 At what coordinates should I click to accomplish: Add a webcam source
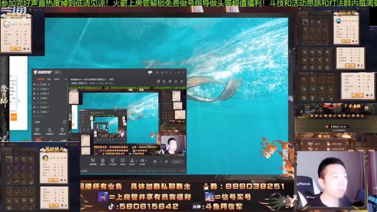coord(103,162)
